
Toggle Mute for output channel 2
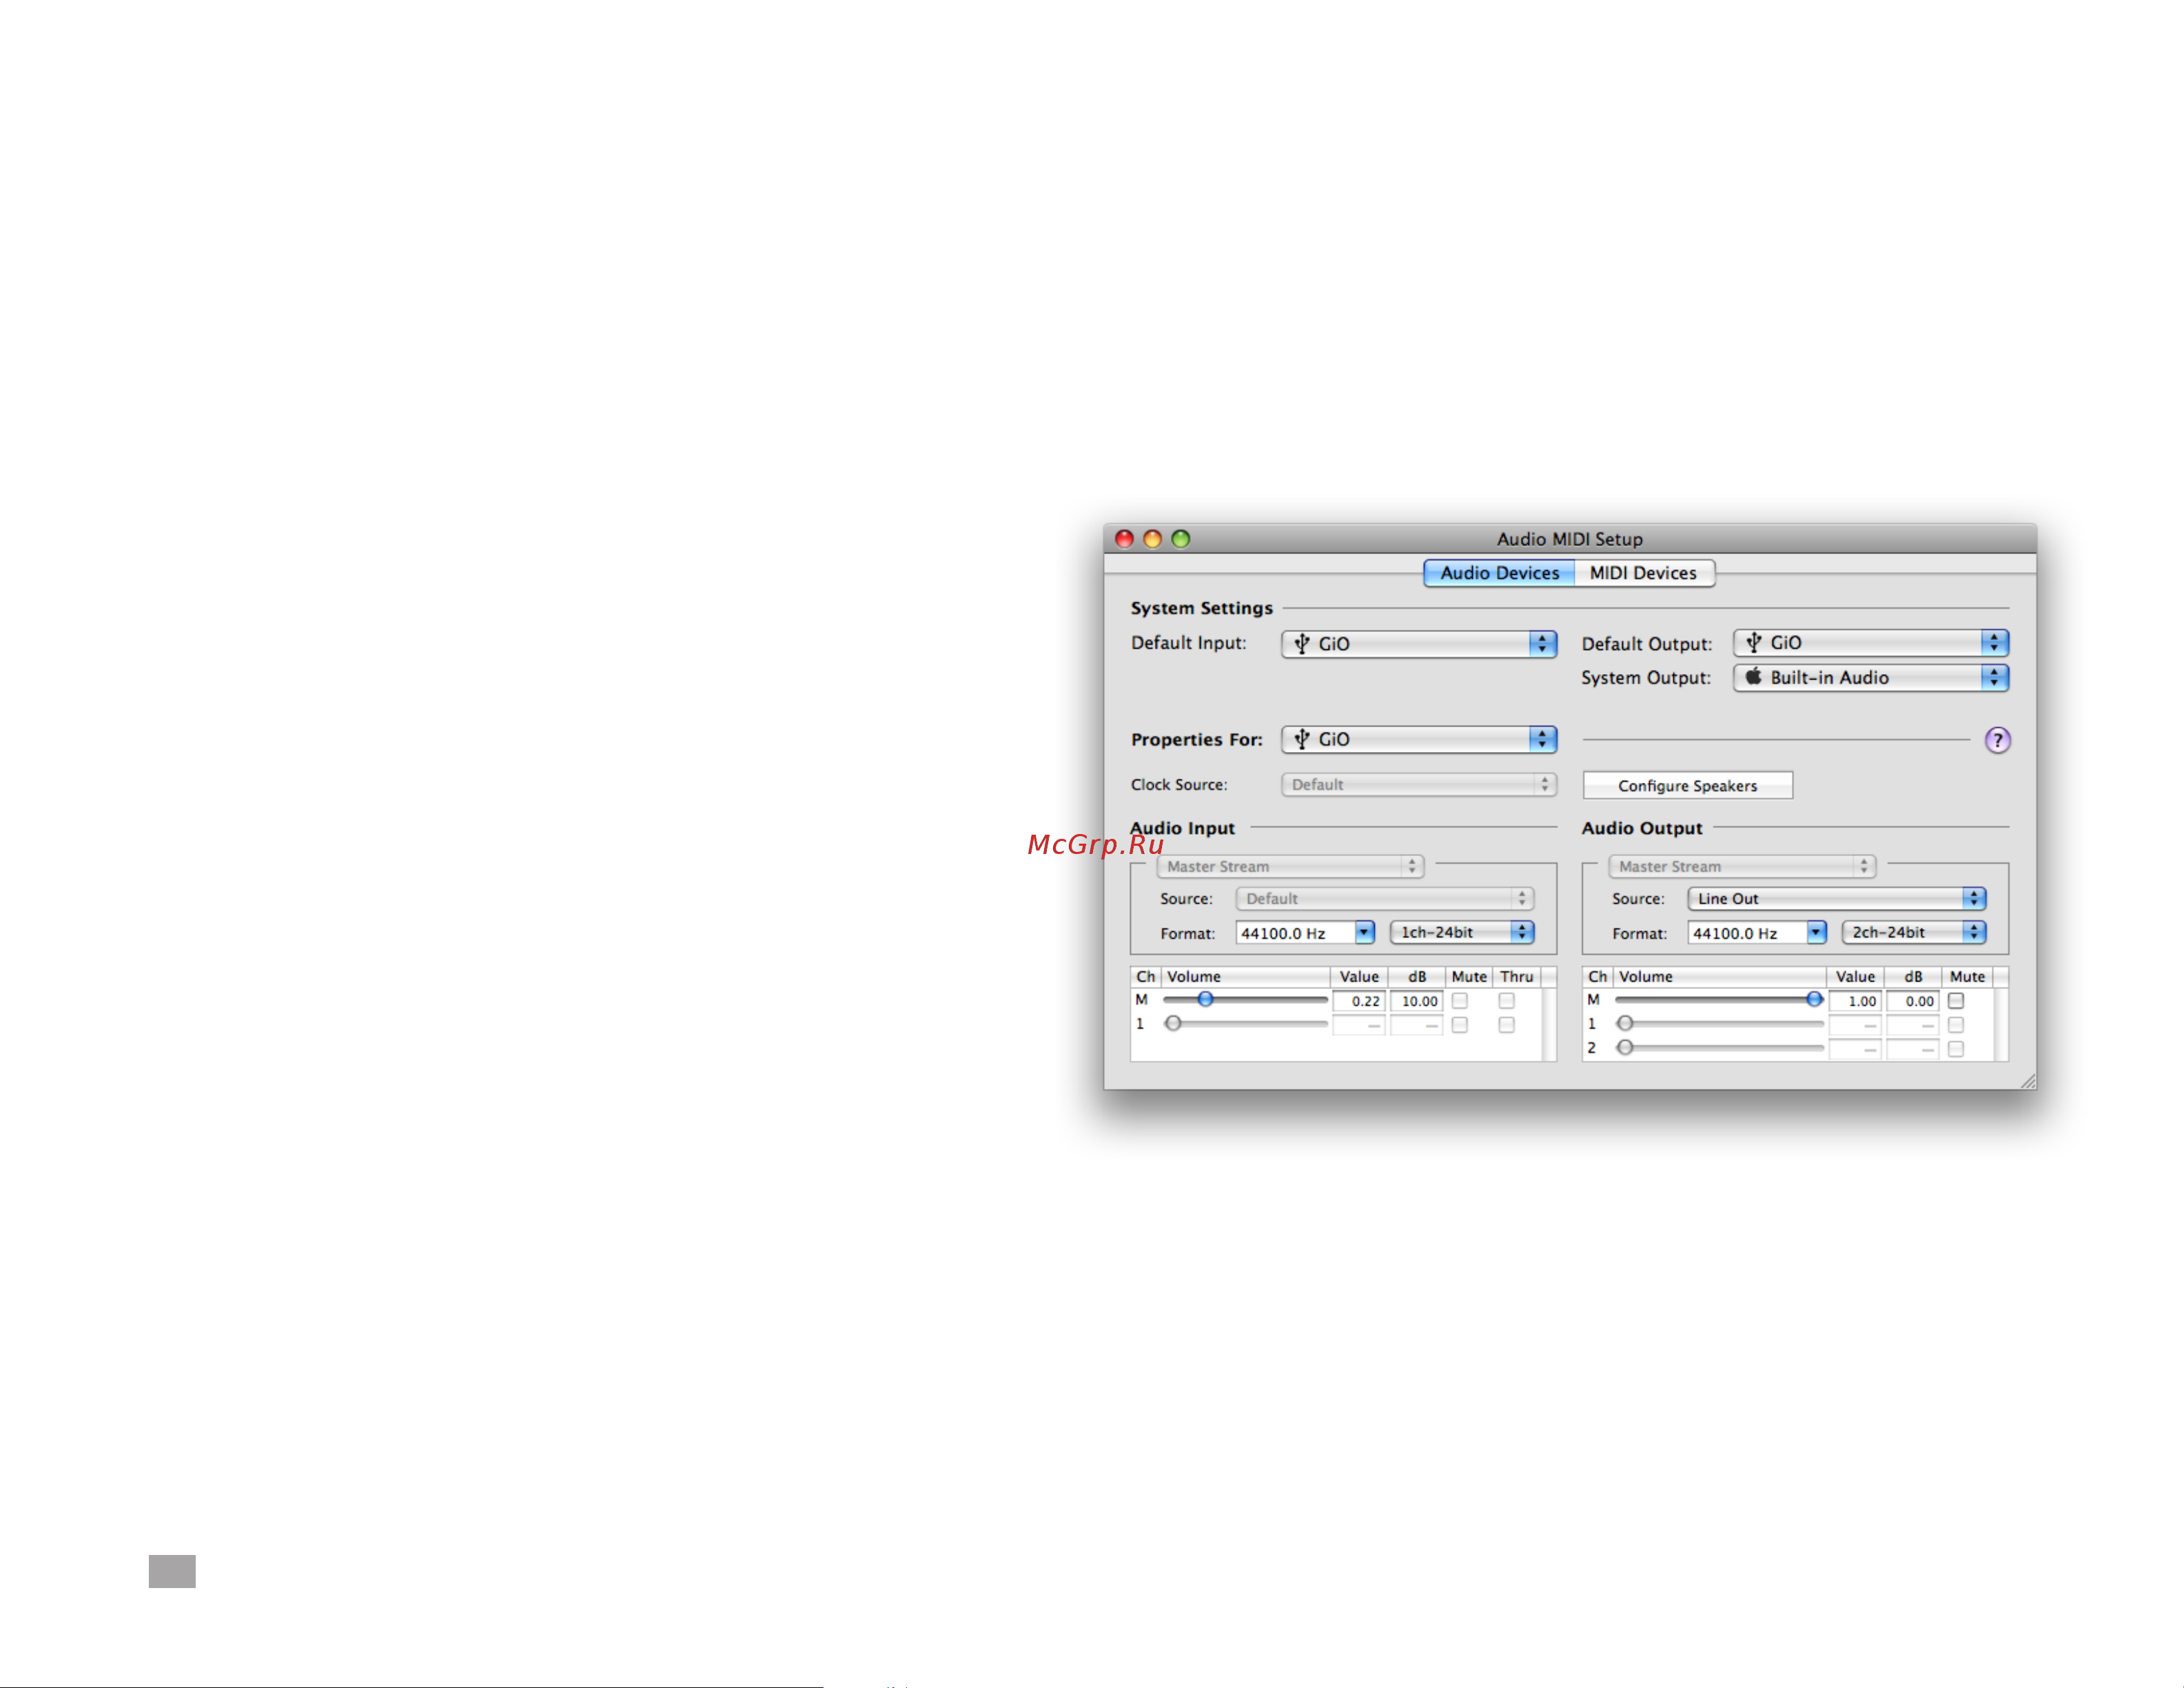[1956, 1049]
